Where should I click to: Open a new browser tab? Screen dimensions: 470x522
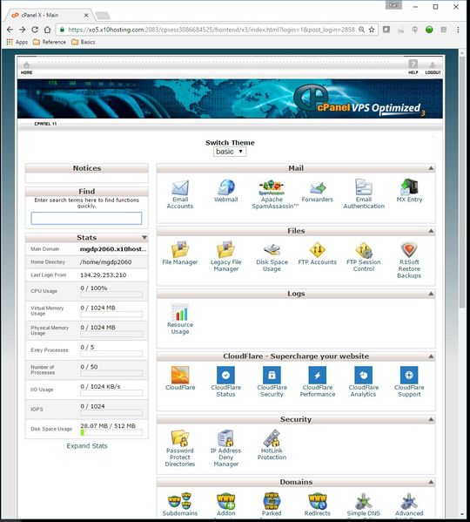point(103,16)
